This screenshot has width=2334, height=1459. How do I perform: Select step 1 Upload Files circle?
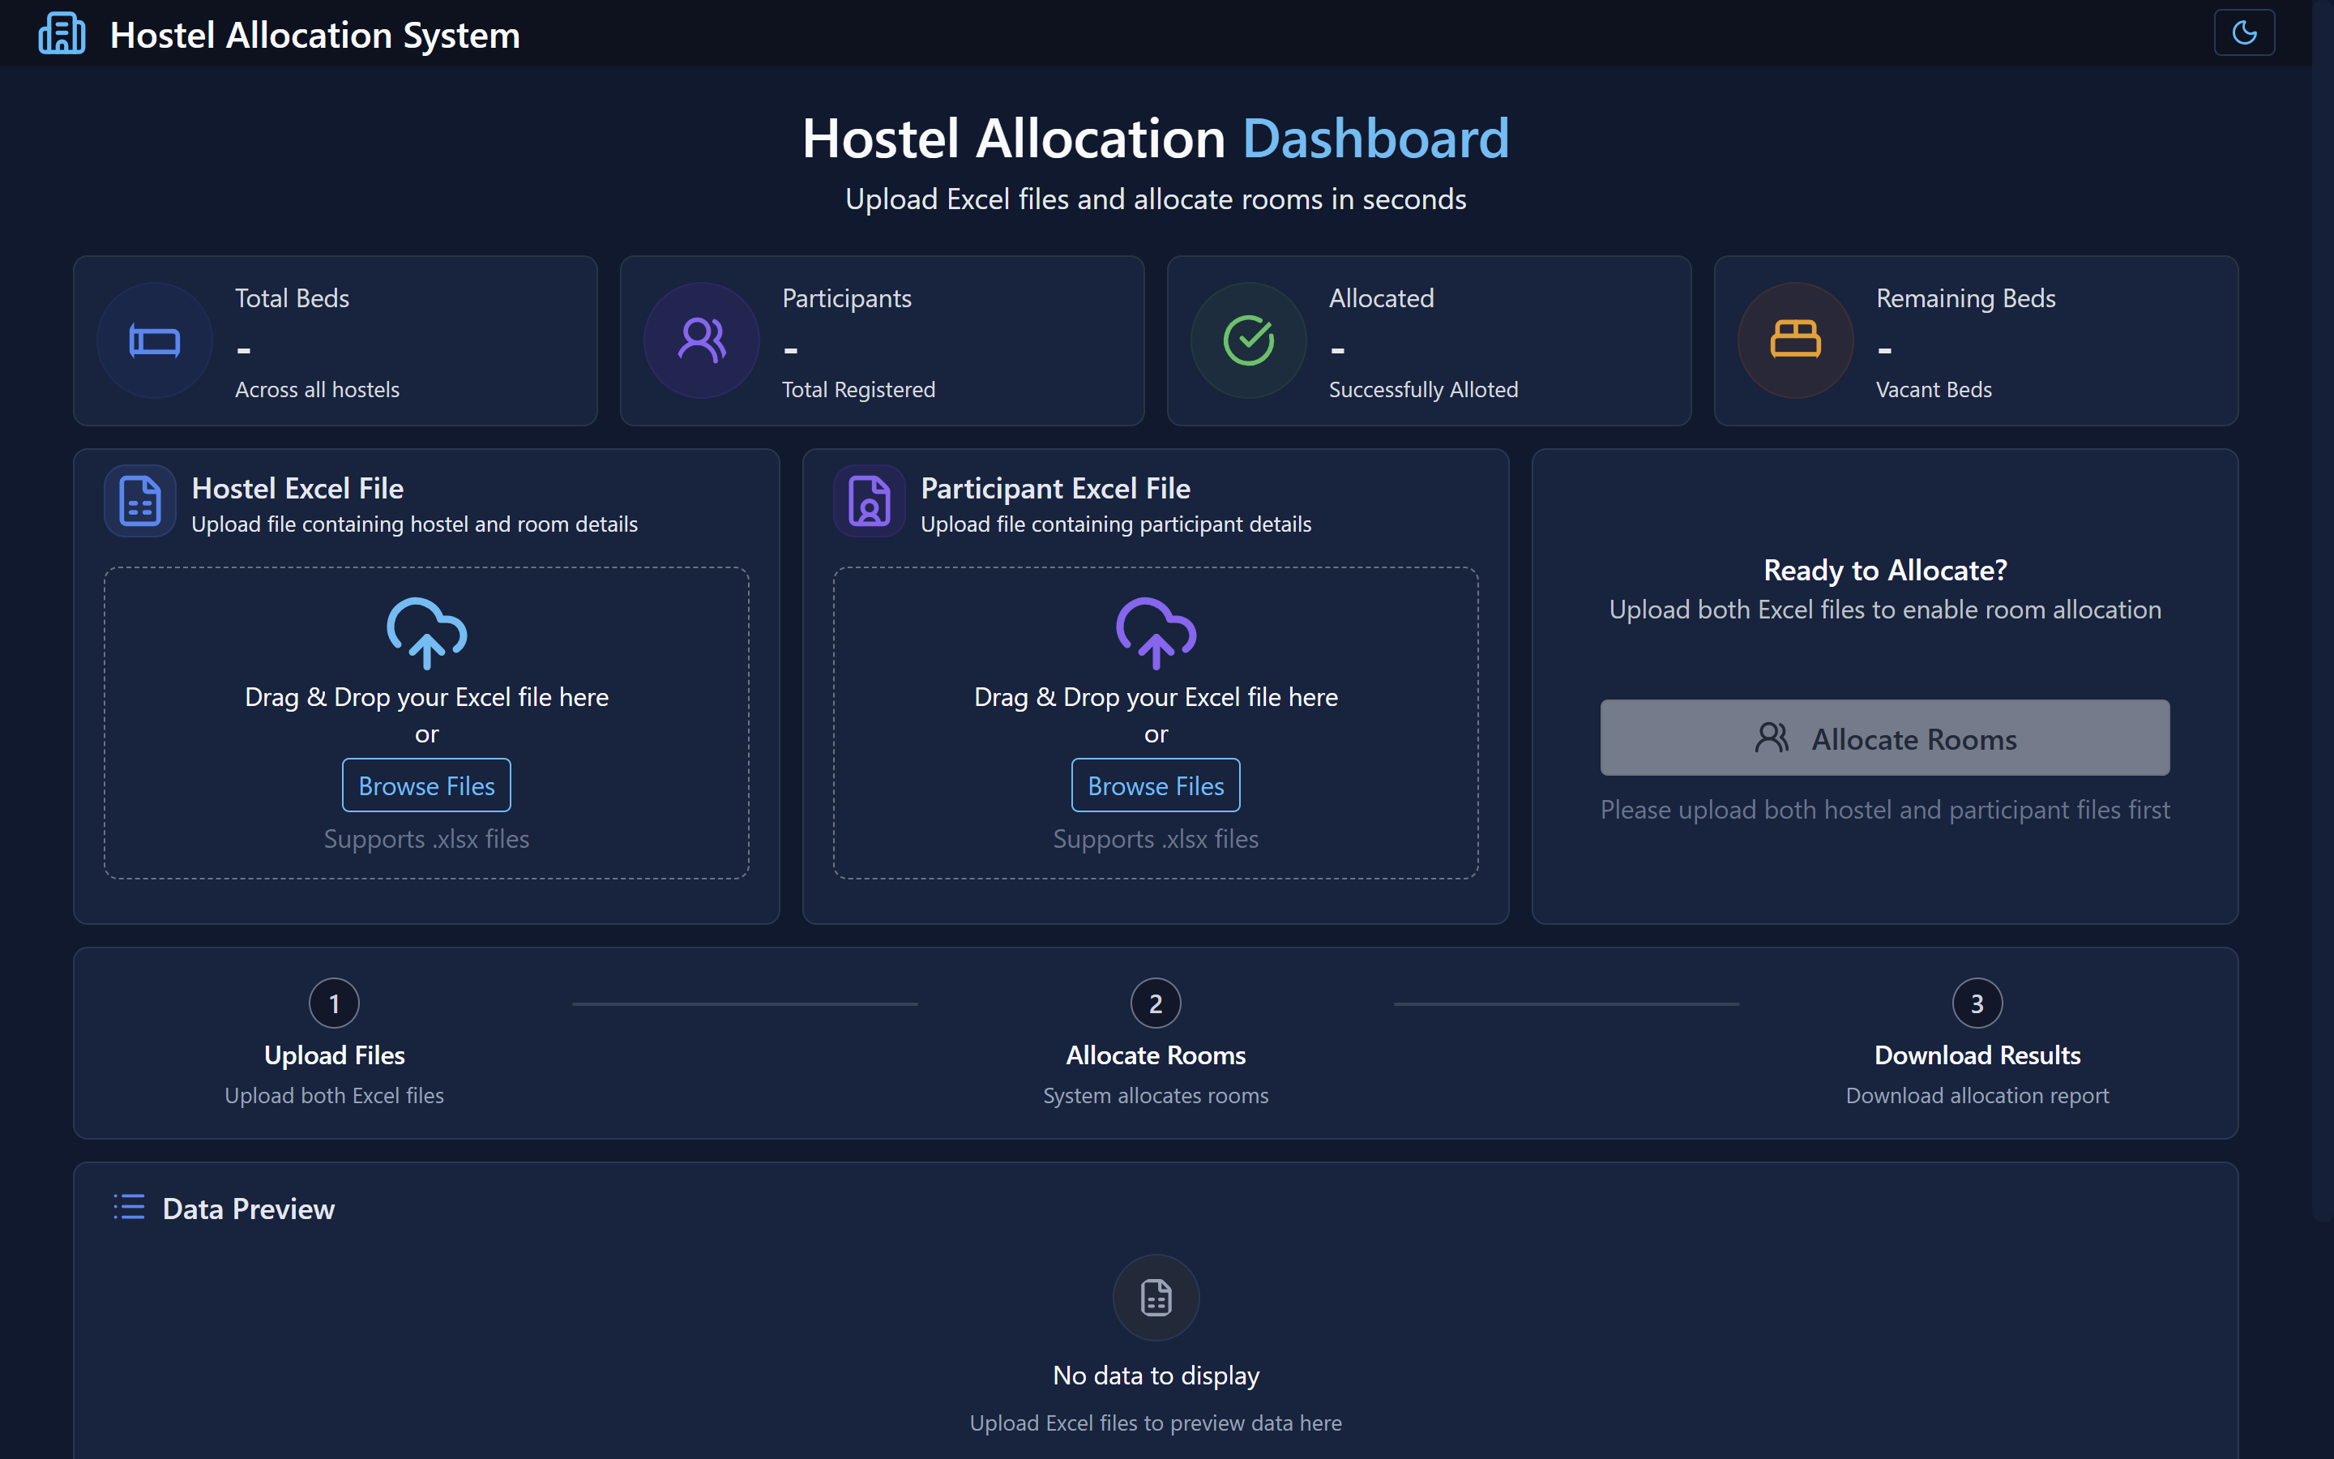(x=334, y=1003)
